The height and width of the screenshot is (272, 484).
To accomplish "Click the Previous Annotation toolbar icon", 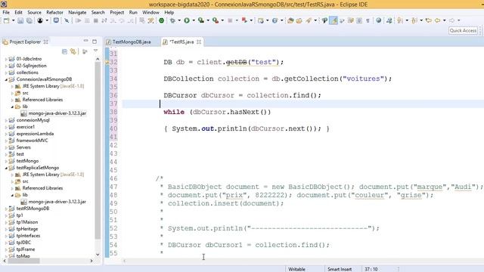I will tap(414, 20).
